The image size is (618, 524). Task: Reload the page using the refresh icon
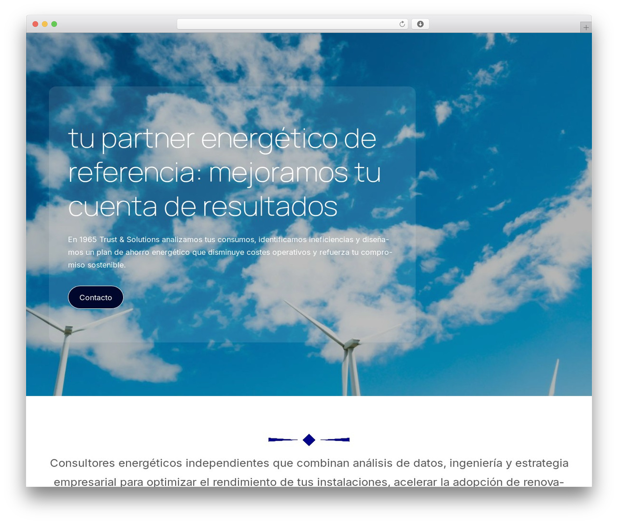click(x=402, y=24)
